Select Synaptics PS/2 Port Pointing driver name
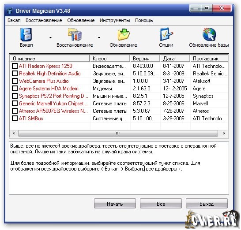241x230 pixels. [53, 96]
